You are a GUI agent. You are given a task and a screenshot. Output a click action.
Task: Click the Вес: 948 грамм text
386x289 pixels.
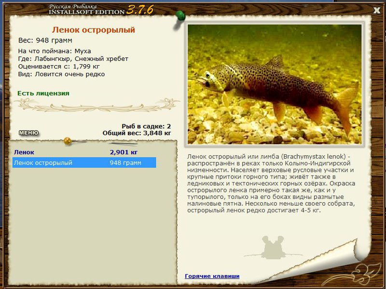click(45, 40)
